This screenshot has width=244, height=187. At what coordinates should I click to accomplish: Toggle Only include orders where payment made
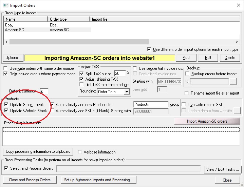(6, 74)
